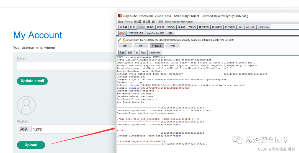Click the Connection: close header line

coord(130,82)
